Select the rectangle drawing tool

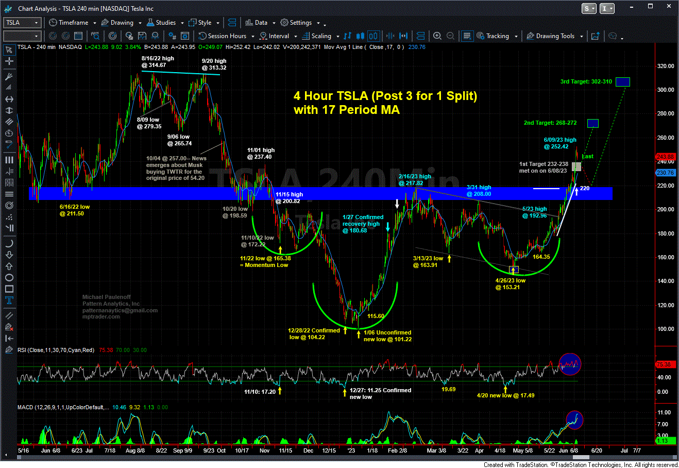tap(9, 289)
